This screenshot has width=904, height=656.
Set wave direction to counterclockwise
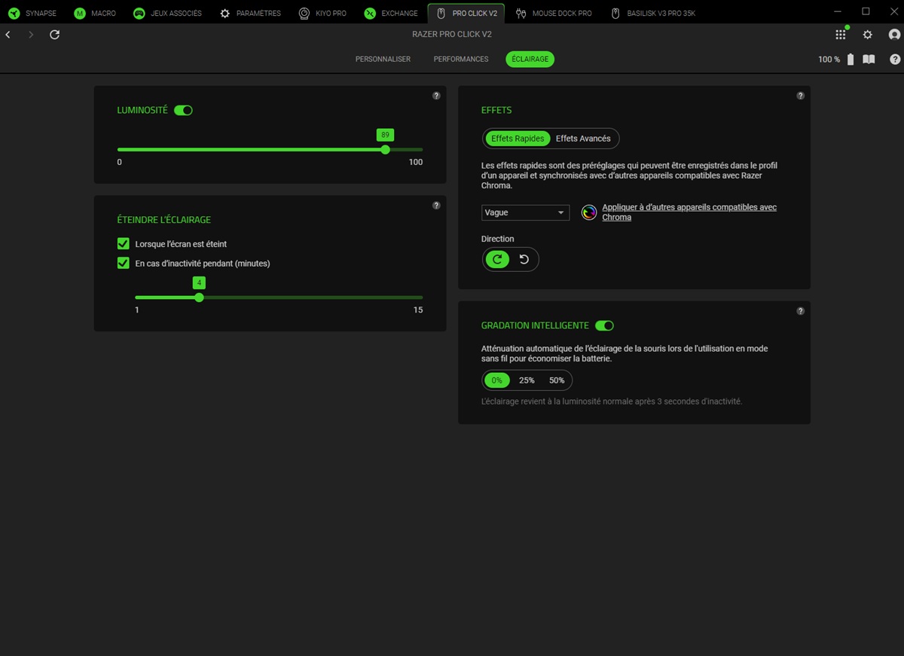click(x=524, y=259)
